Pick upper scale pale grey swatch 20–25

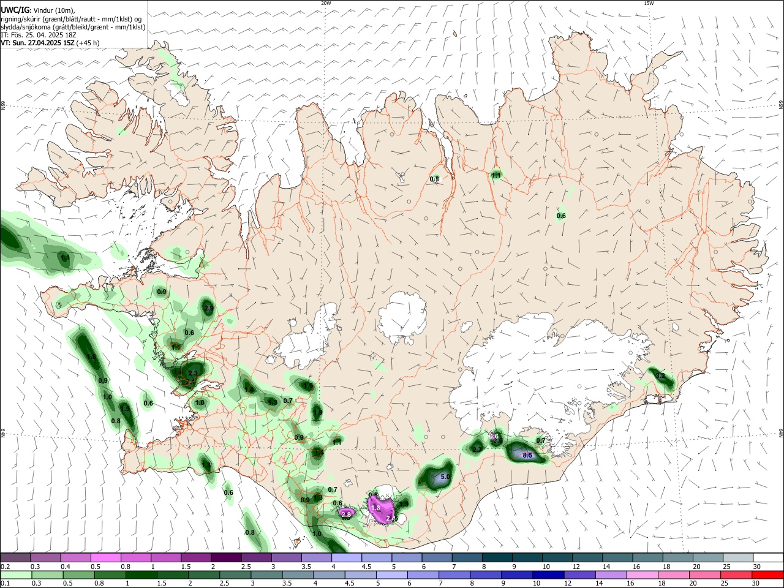tap(709, 558)
